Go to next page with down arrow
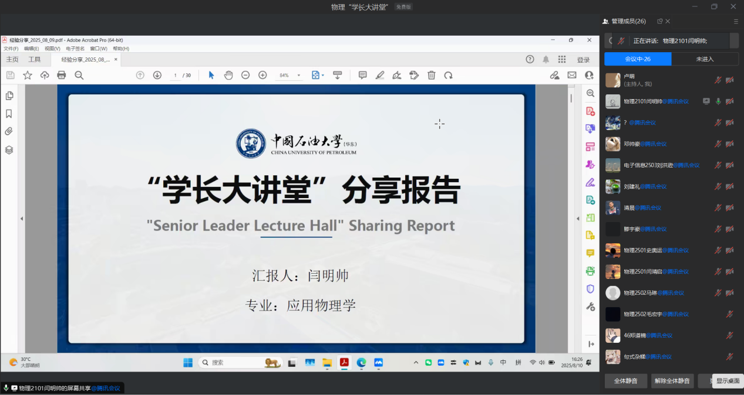The width and height of the screenshot is (744, 395). 157,75
